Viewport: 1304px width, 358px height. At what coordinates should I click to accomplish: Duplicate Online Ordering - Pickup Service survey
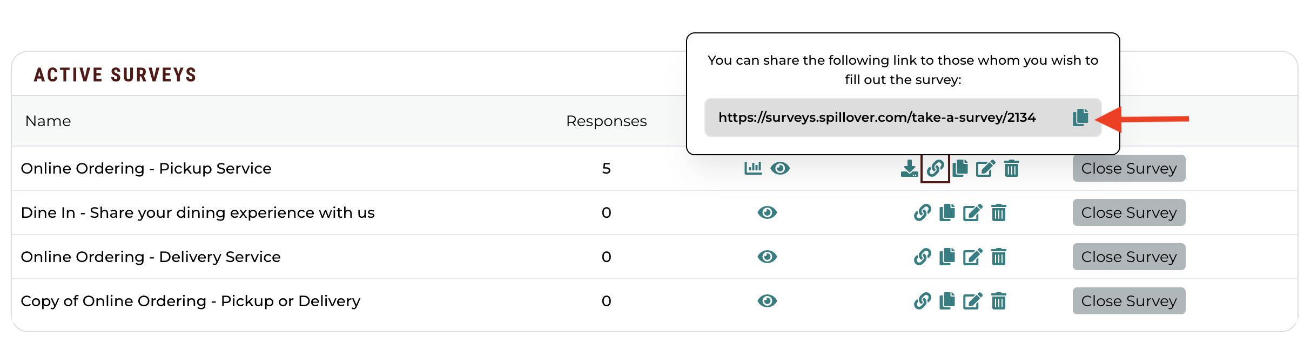pos(960,168)
